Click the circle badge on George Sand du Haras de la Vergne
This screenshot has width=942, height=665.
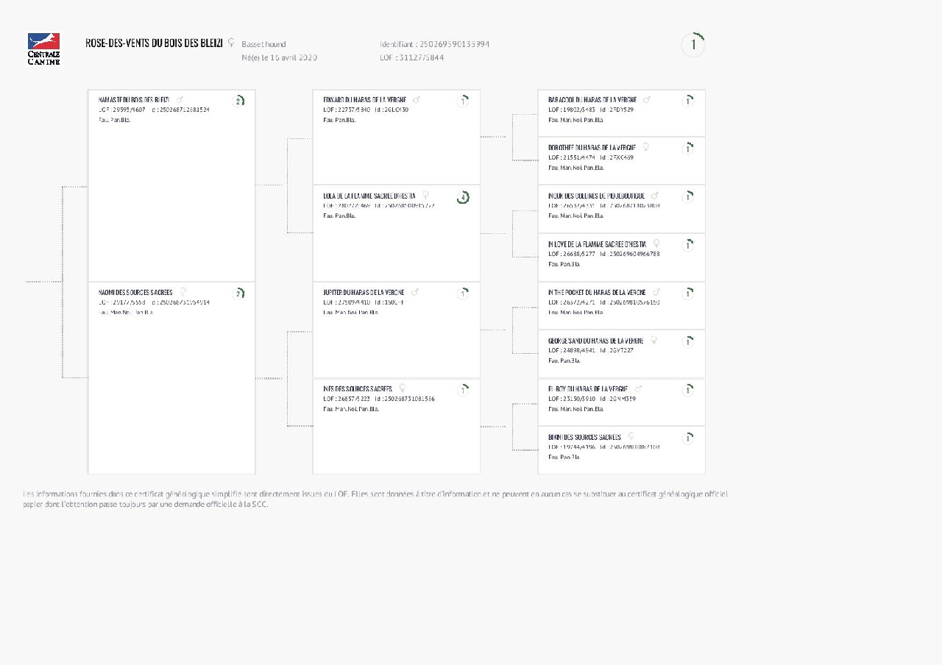(x=688, y=342)
